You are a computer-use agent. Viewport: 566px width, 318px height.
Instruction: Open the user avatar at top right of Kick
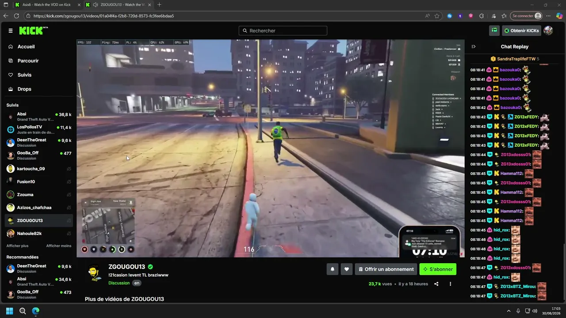coord(548,30)
